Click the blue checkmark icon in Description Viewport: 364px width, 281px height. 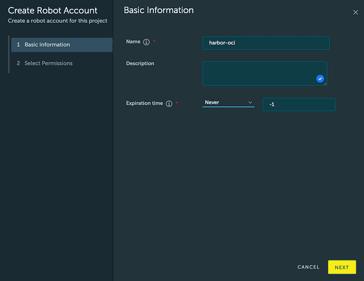(x=320, y=79)
